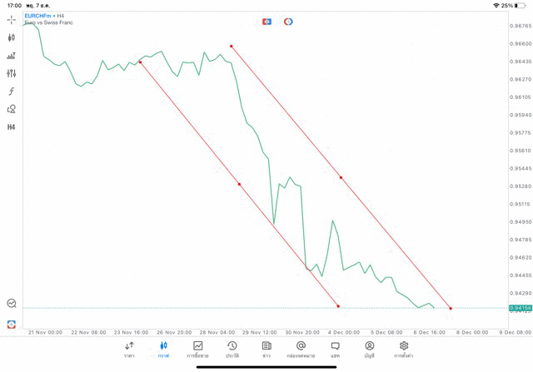The height and width of the screenshot is (372, 533).
Task: Activate the crosshair cursor tool
Action: click(12, 19)
